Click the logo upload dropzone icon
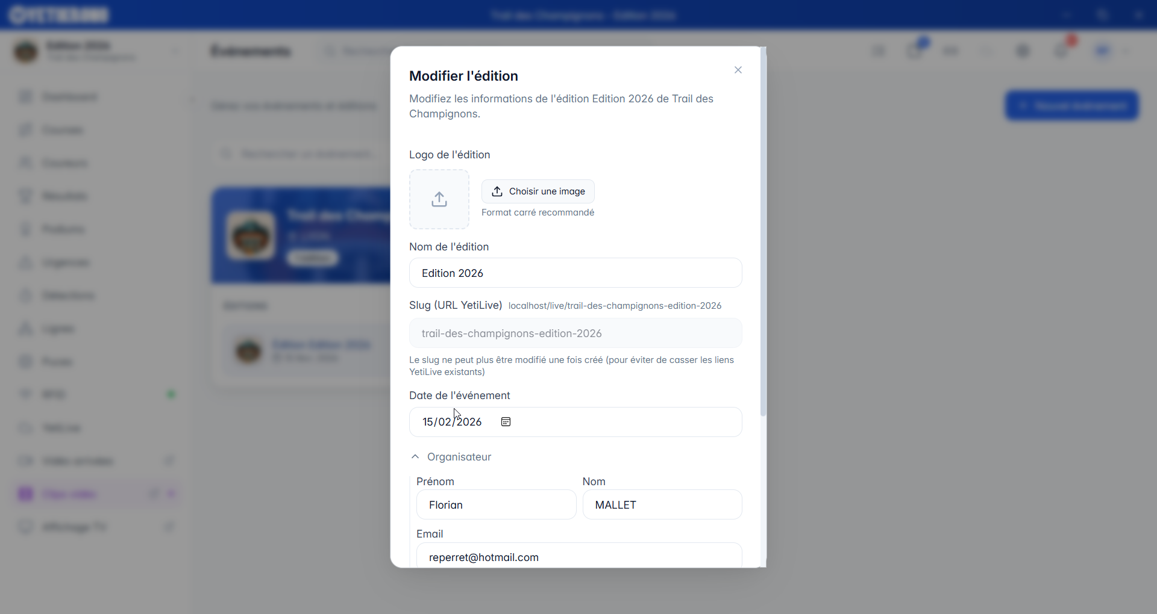The height and width of the screenshot is (614, 1157). pos(439,199)
